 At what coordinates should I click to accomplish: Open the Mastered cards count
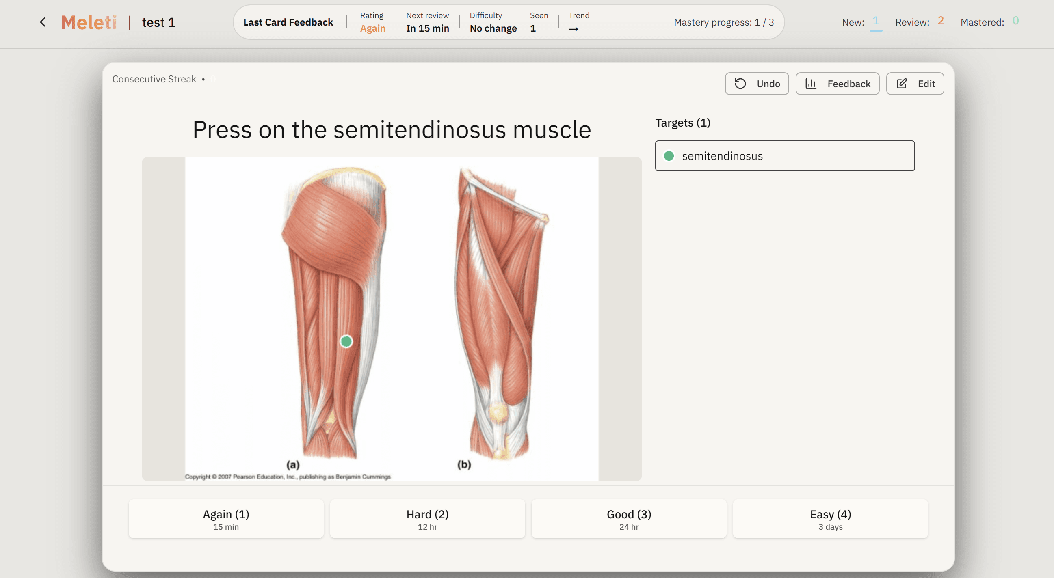[x=1015, y=21]
